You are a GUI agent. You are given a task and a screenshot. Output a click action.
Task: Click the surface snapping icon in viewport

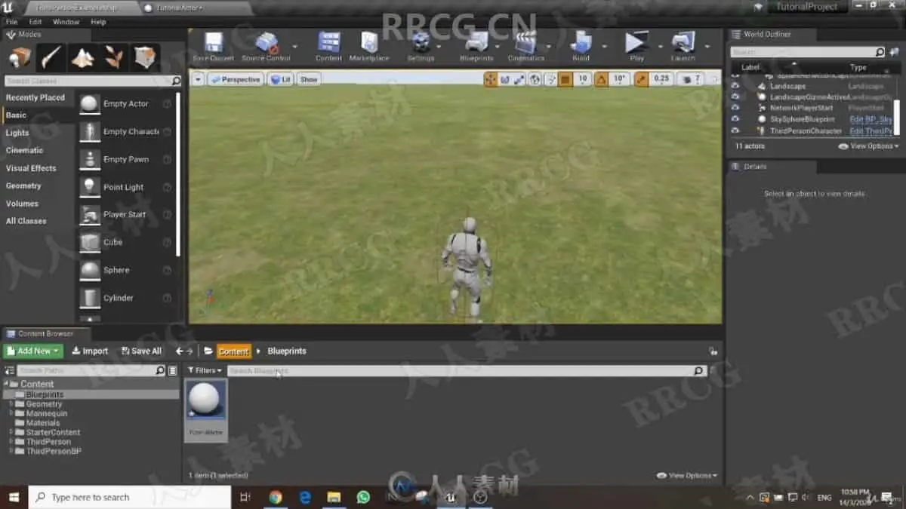(550, 79)
